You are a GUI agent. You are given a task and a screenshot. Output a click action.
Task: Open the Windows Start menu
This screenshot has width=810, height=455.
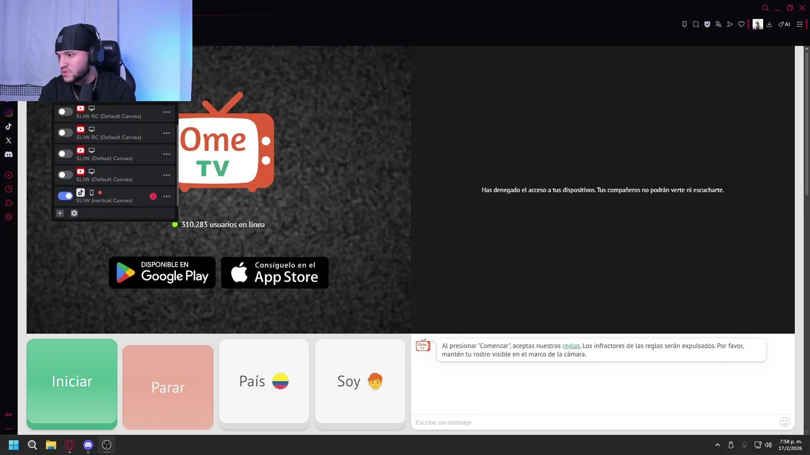pos(13,445)
